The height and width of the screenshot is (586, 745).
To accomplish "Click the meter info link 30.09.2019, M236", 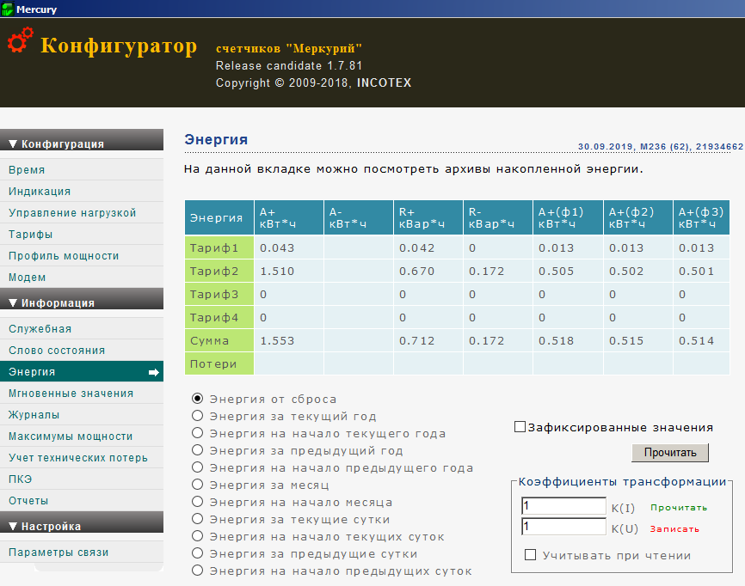I will coord(661,147).
